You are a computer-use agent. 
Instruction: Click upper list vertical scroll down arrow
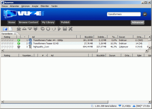[150, 47]
